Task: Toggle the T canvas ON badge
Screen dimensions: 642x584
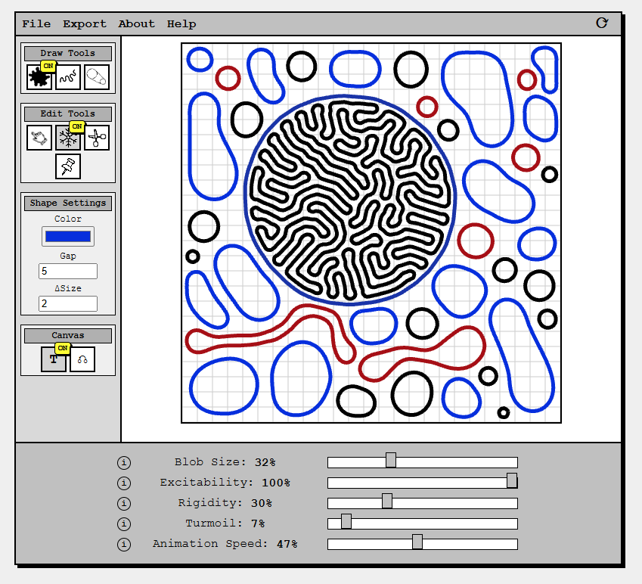Action: pyautogui.click(x=61, y=349)
